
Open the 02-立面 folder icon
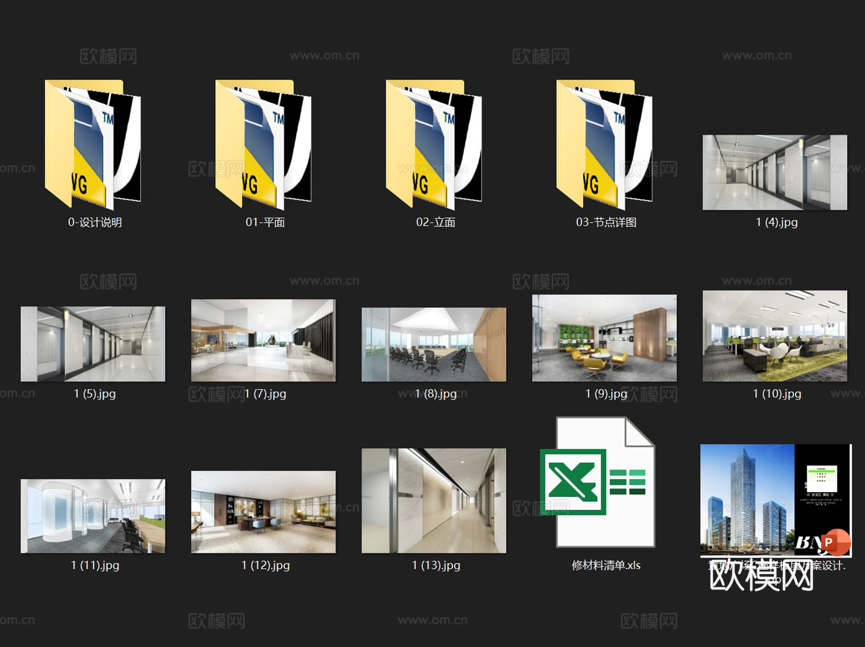434,145
